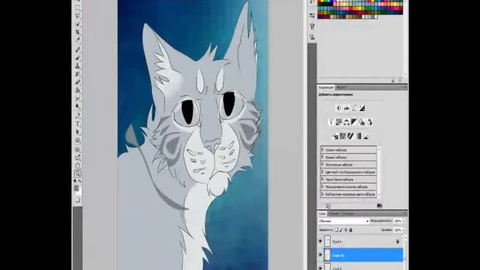Toggle Quick Mask mode in toolbox

77,199
